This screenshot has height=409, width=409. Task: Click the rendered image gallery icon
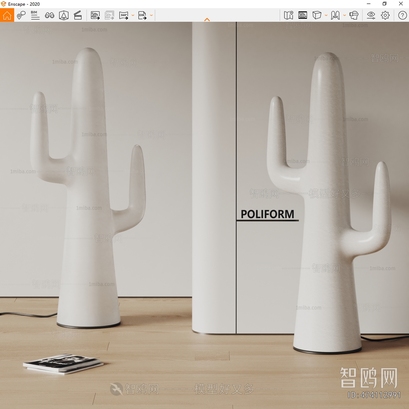303,16
